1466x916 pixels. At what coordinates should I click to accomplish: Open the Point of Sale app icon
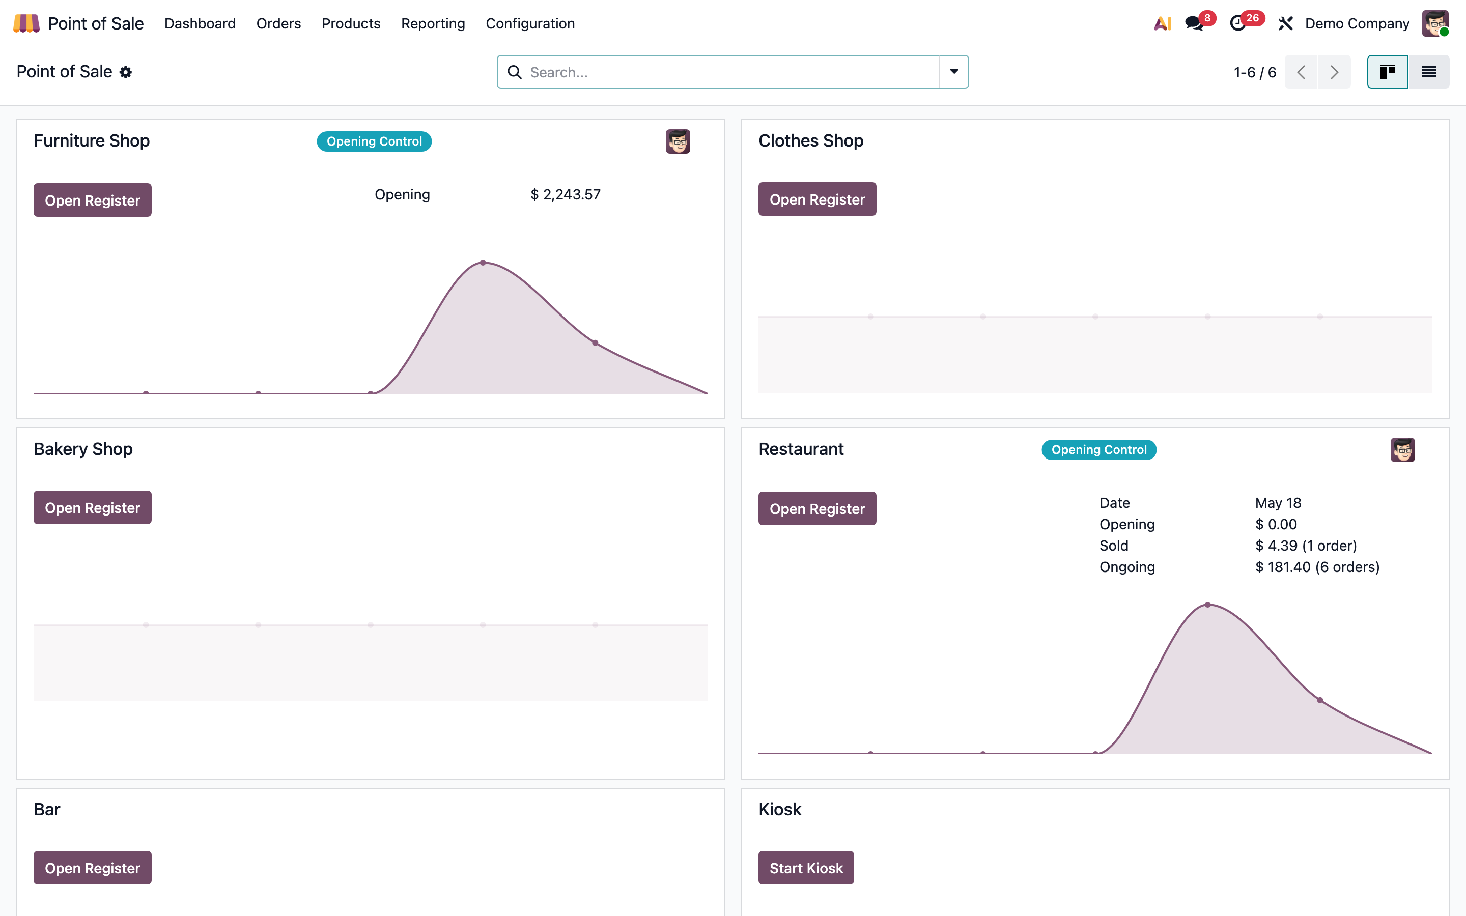(26, 23)
